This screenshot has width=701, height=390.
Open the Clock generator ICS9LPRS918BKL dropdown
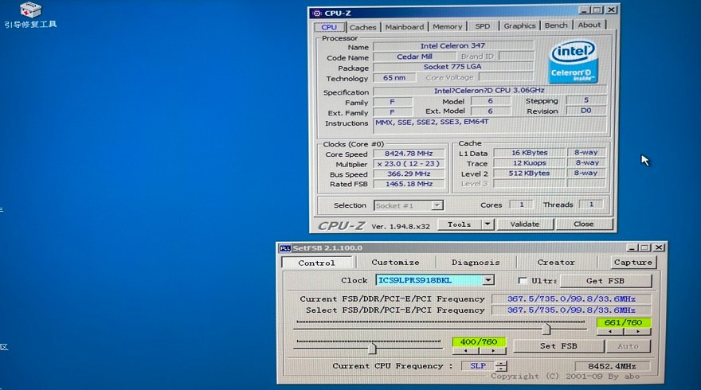[435, 280]
